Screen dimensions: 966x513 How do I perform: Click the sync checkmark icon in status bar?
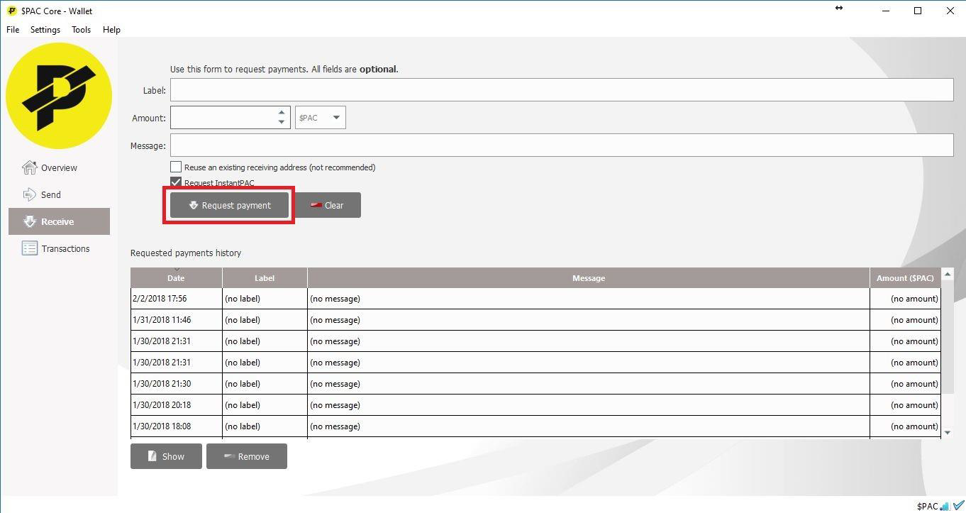[959, 506]
